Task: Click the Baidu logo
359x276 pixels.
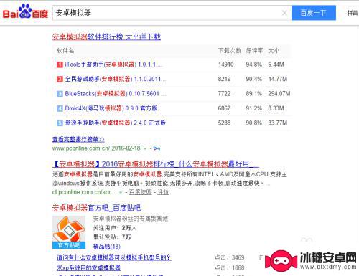Action: coord(25,11)
